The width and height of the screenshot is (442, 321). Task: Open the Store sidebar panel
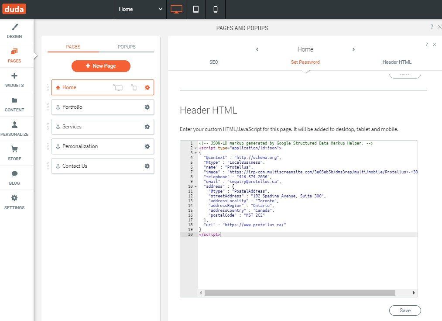click(14, 153)
